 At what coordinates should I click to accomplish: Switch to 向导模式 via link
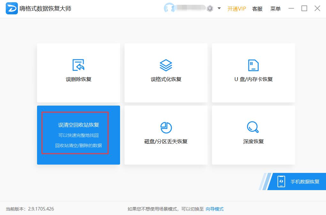coord(215,209)
